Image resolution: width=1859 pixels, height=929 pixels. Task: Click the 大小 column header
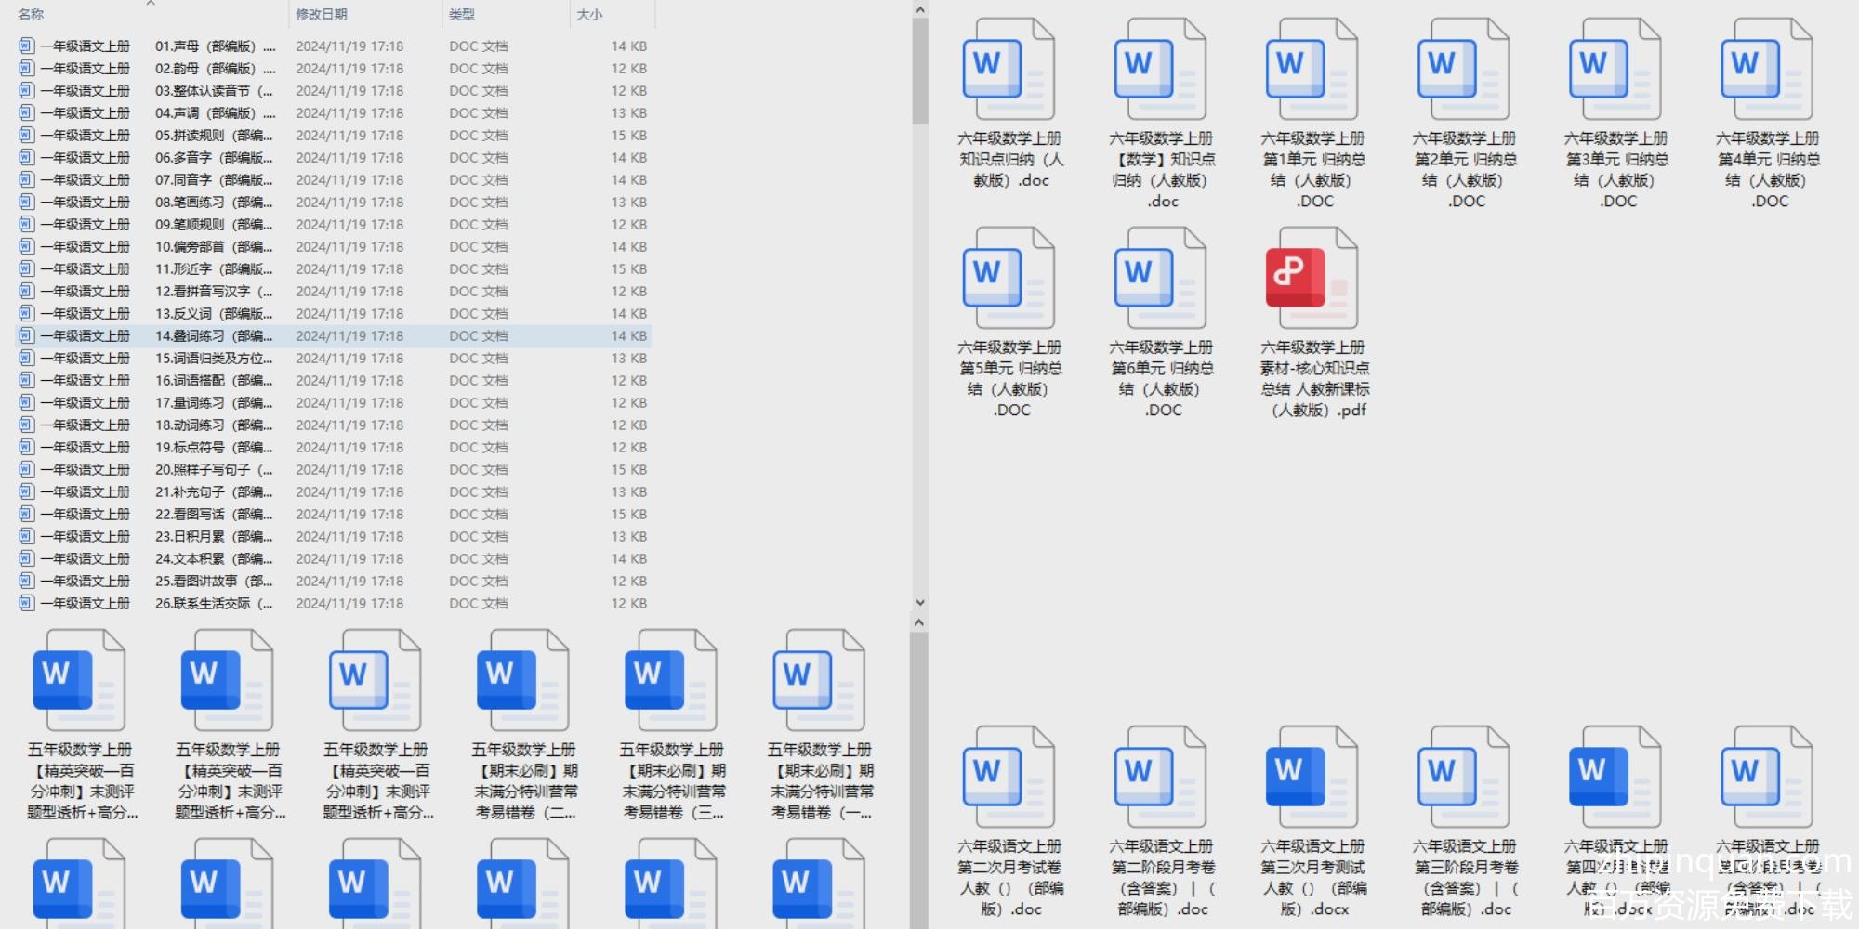(589, 15)
